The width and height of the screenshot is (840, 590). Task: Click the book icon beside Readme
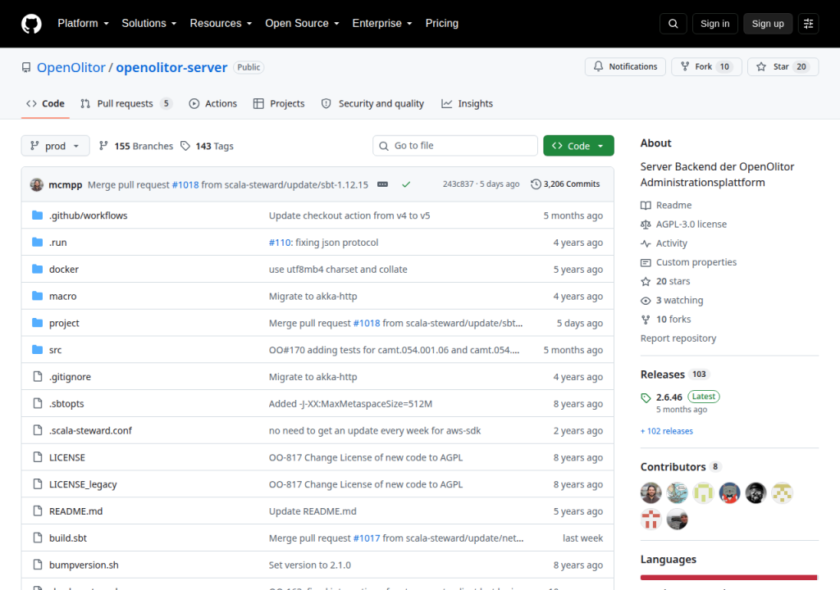pos(646,206)
